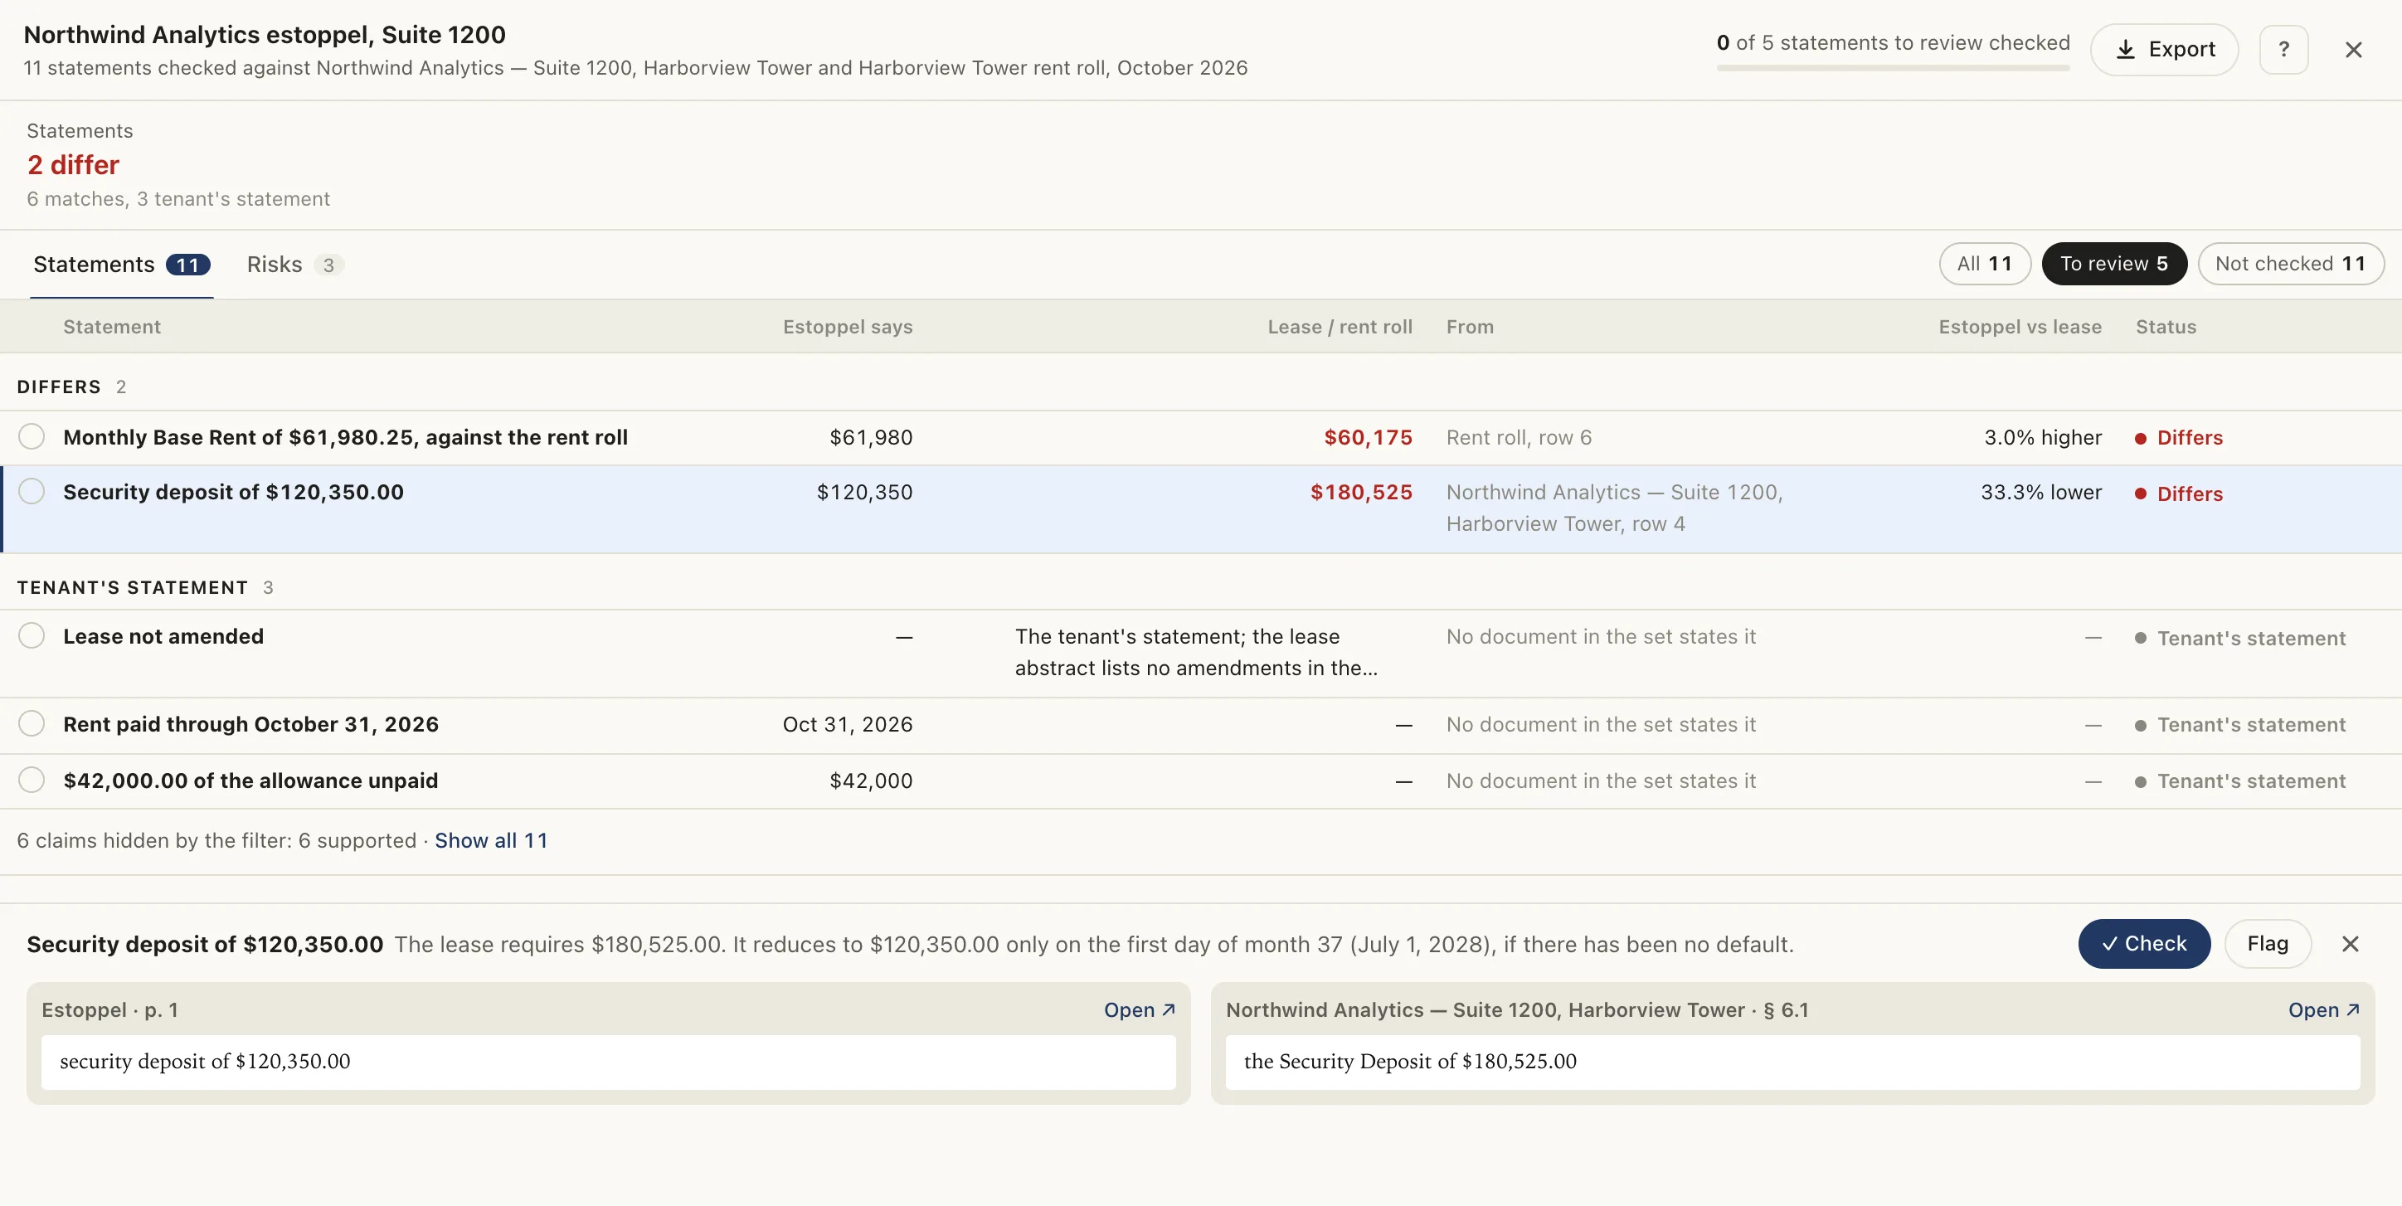Click 'Rent roll, row 6' source text
This screenshot has height=1206, width=2402.
point(1519,437)
